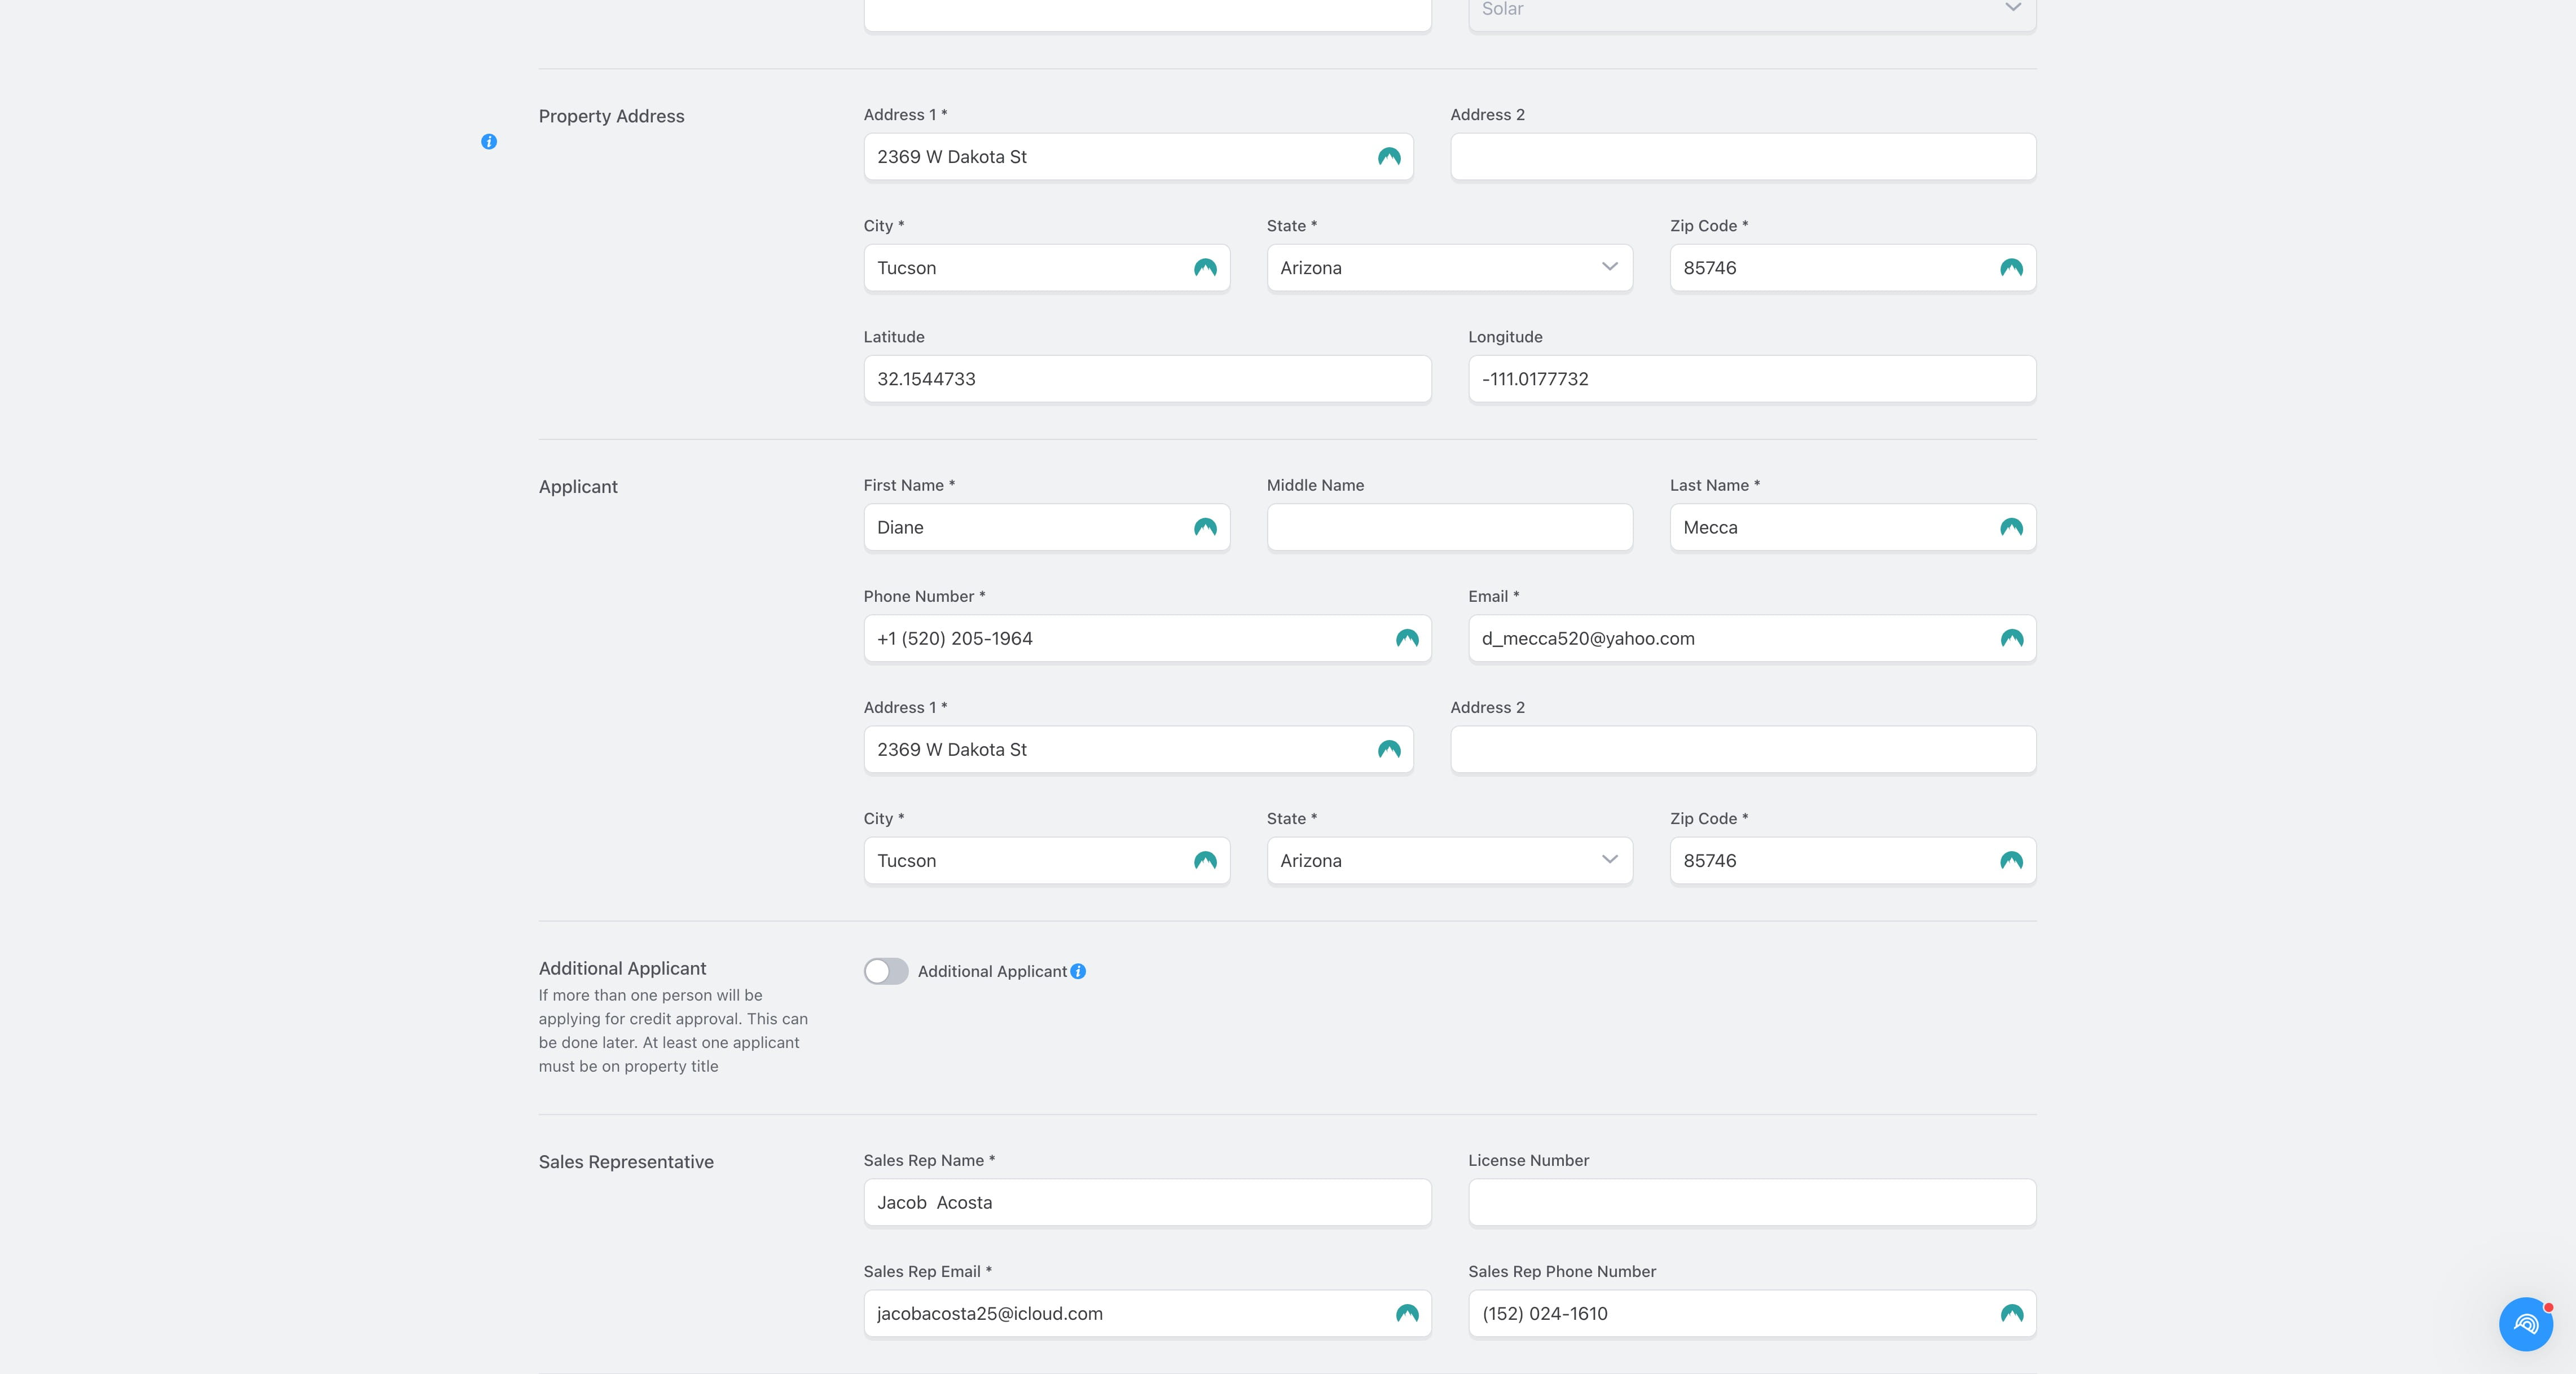Open the Property Address State dropdown
This screenshot has height=1374, width=2576.
(1449, 268)
